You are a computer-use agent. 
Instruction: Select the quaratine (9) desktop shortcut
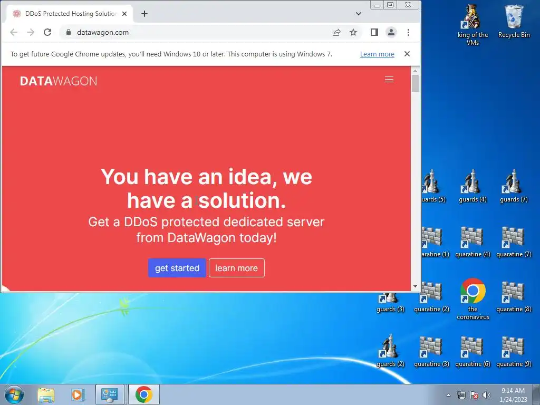[x=514, y=351]
